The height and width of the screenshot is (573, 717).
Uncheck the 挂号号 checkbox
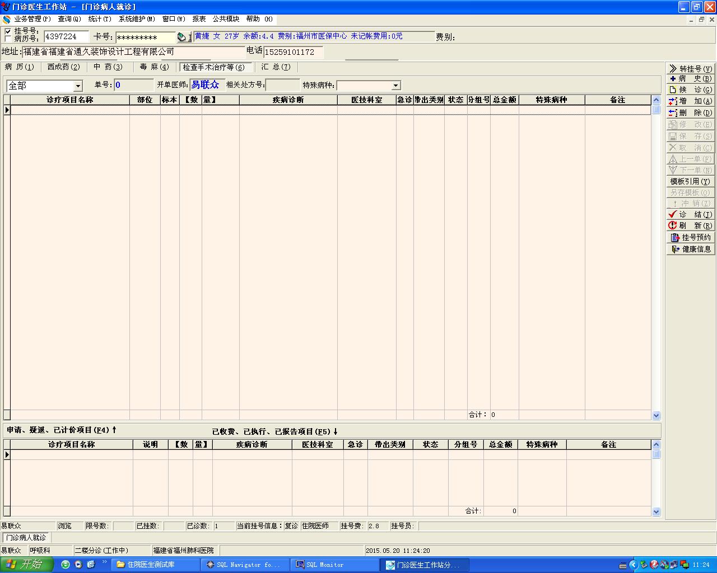(8, 31)
